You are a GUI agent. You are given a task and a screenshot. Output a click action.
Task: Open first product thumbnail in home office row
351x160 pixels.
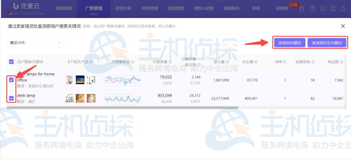[x=69, y=80]
